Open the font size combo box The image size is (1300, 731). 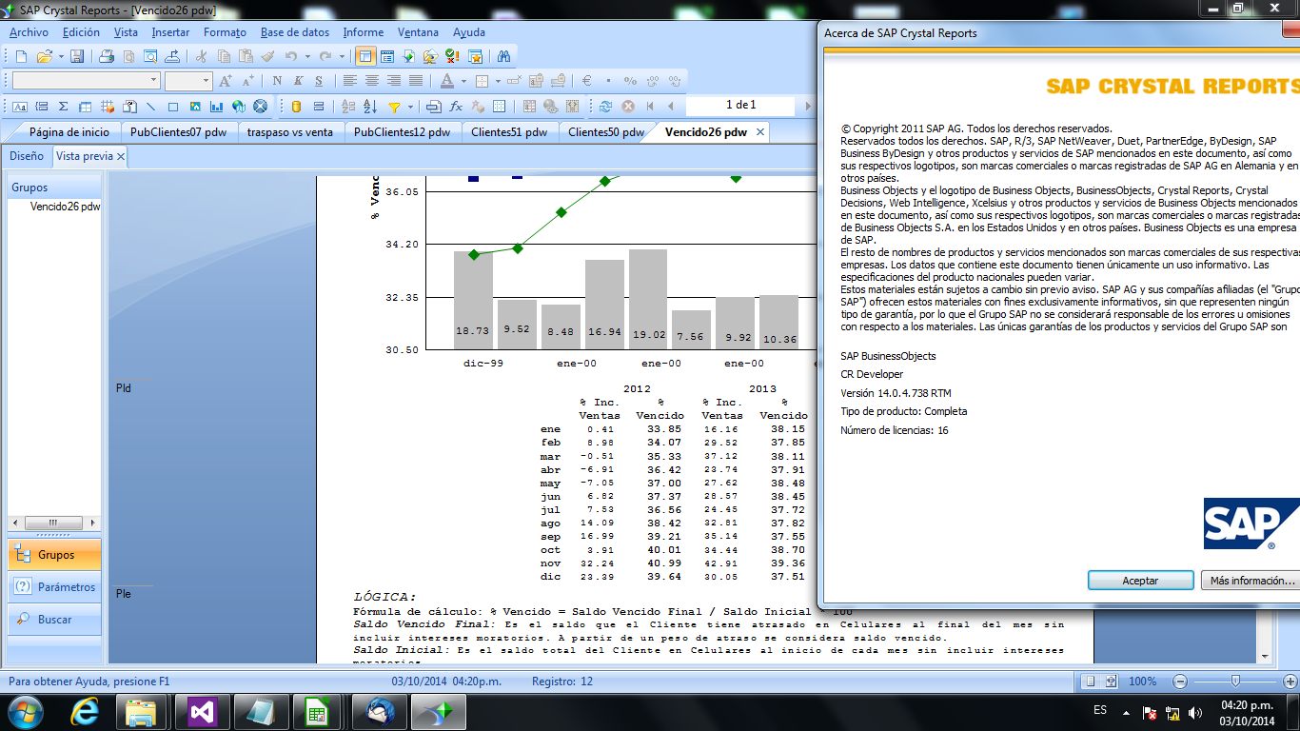[188, 81]
